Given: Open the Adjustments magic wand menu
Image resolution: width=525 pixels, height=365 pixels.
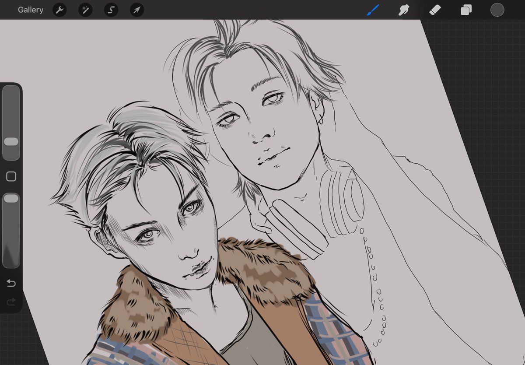Looking at the screenshot, I should [x=85, y=10].
